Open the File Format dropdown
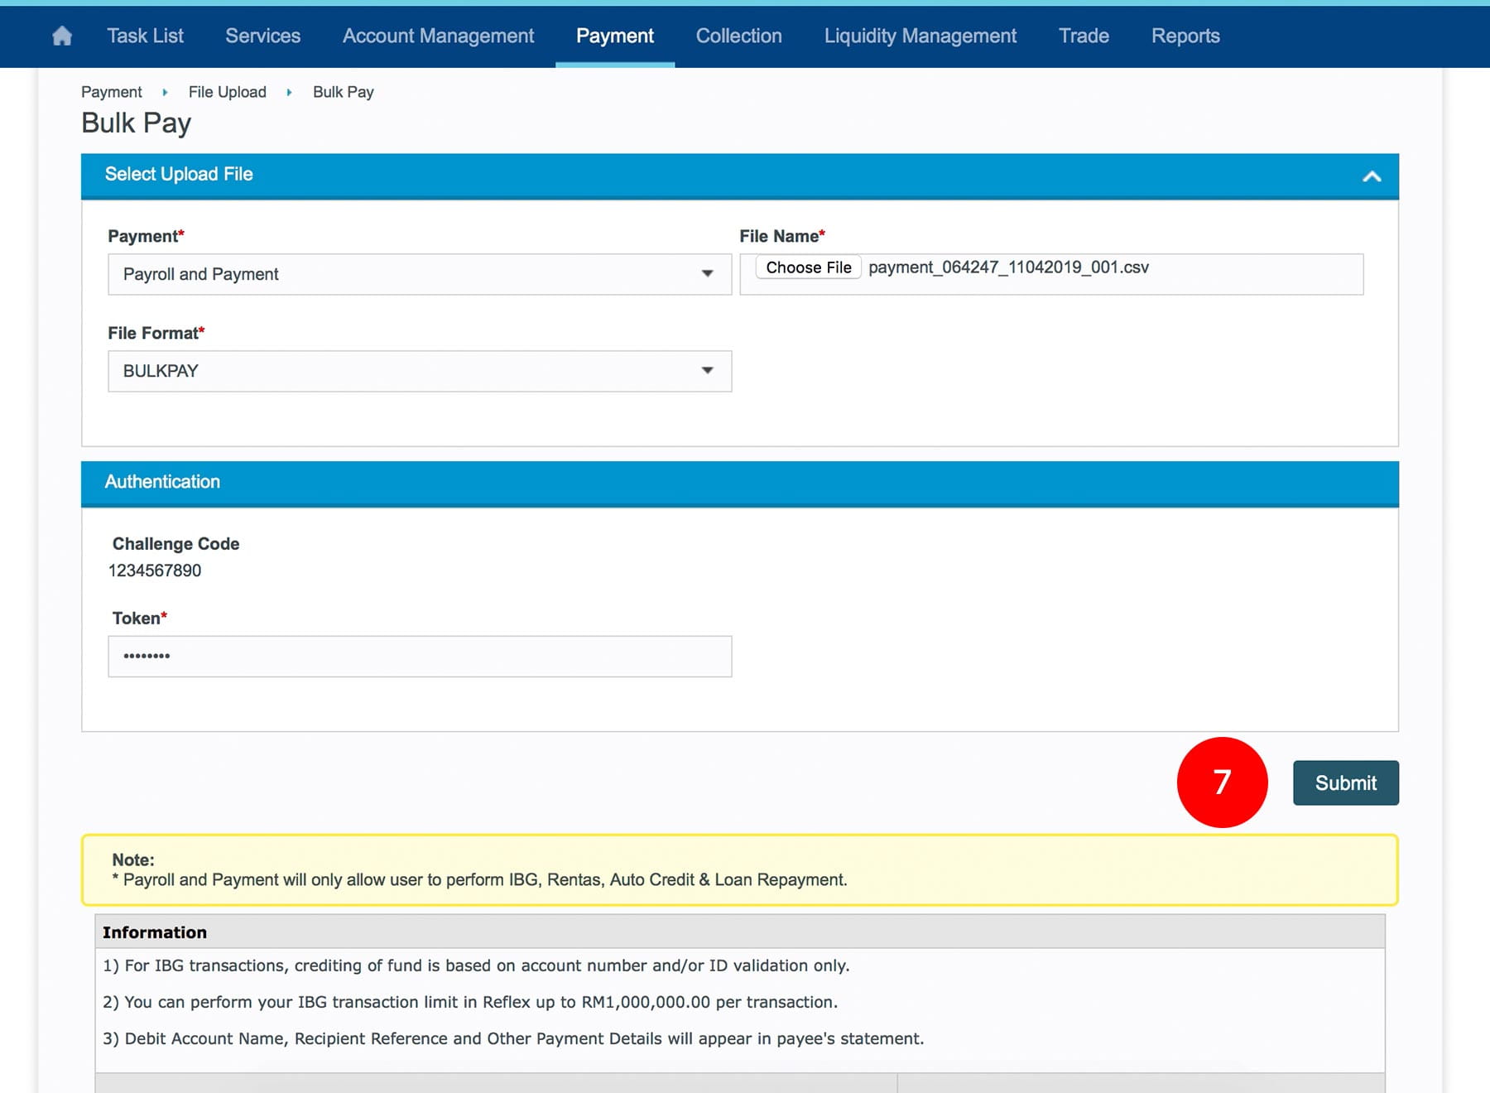Screen dimensions: 1490x1093 (x=419, y=371)
